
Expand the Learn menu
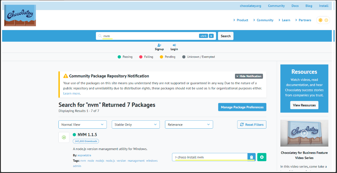click(x=284, y=20)
